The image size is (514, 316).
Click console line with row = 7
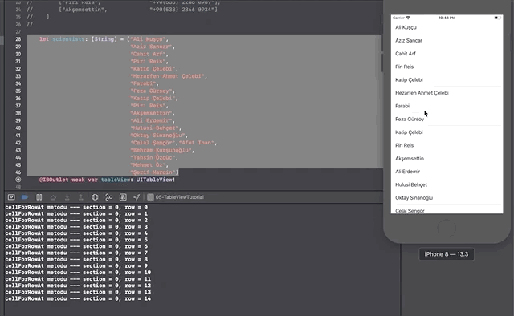[76, 253]
